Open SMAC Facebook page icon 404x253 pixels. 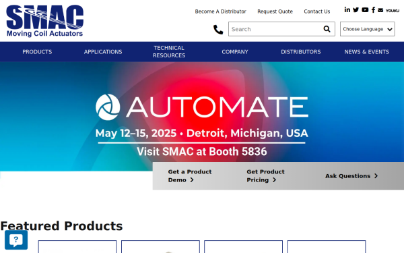pos(373,10)
